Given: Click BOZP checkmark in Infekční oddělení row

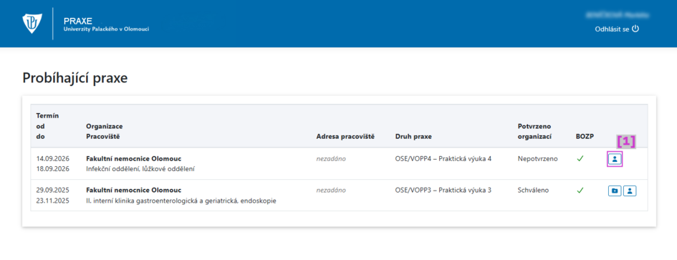Looking at the screenshot, I should pyautogui.click(x=580, y=158).
